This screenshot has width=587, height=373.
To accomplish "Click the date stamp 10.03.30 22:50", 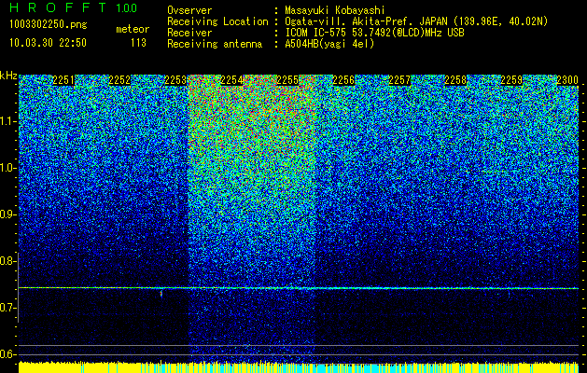I will (48, 43).
